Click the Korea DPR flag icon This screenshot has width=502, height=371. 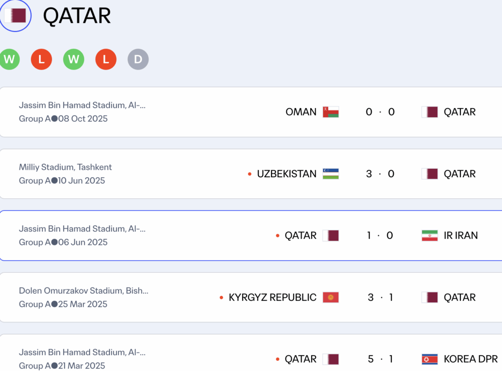click(x=429, y=359)
